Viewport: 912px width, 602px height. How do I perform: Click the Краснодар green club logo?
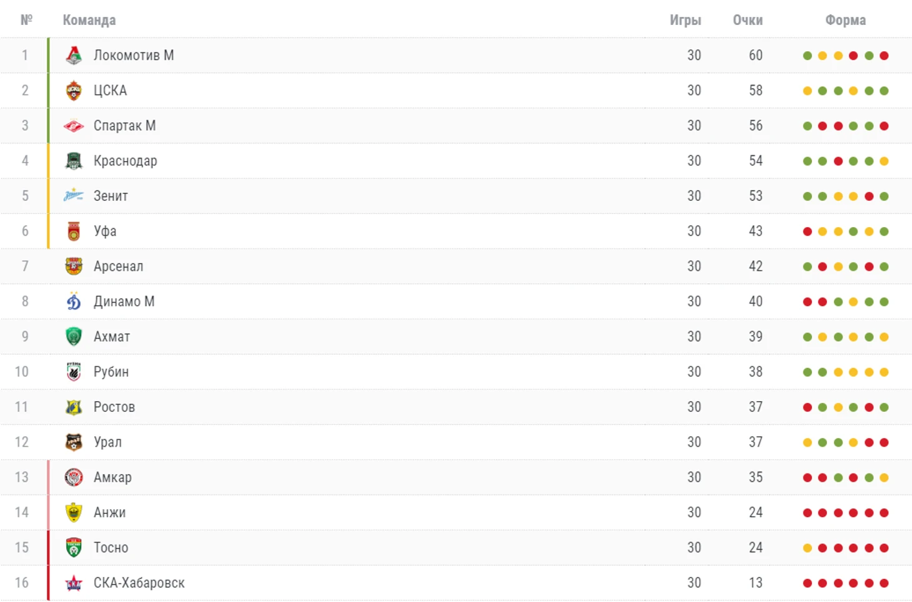tap(74, 161)
